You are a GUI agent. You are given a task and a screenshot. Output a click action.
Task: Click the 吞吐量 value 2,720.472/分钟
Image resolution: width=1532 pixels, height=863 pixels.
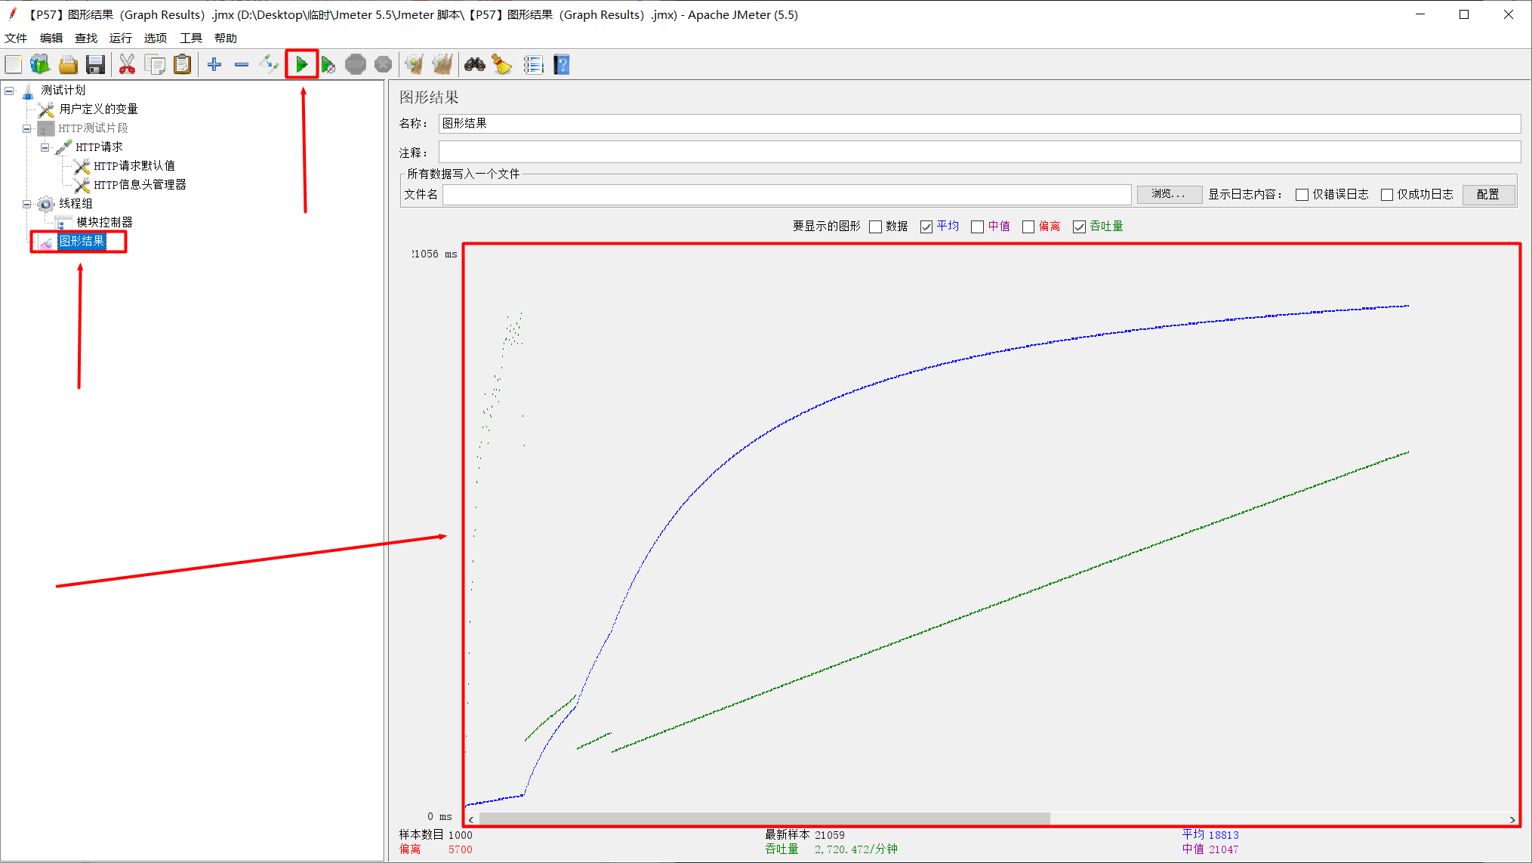click(856, 849)
